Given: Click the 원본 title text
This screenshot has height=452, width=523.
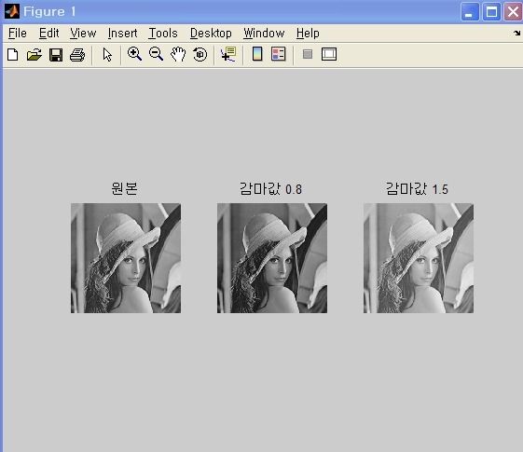Looking at the screenshot, I should pos(124,188).
